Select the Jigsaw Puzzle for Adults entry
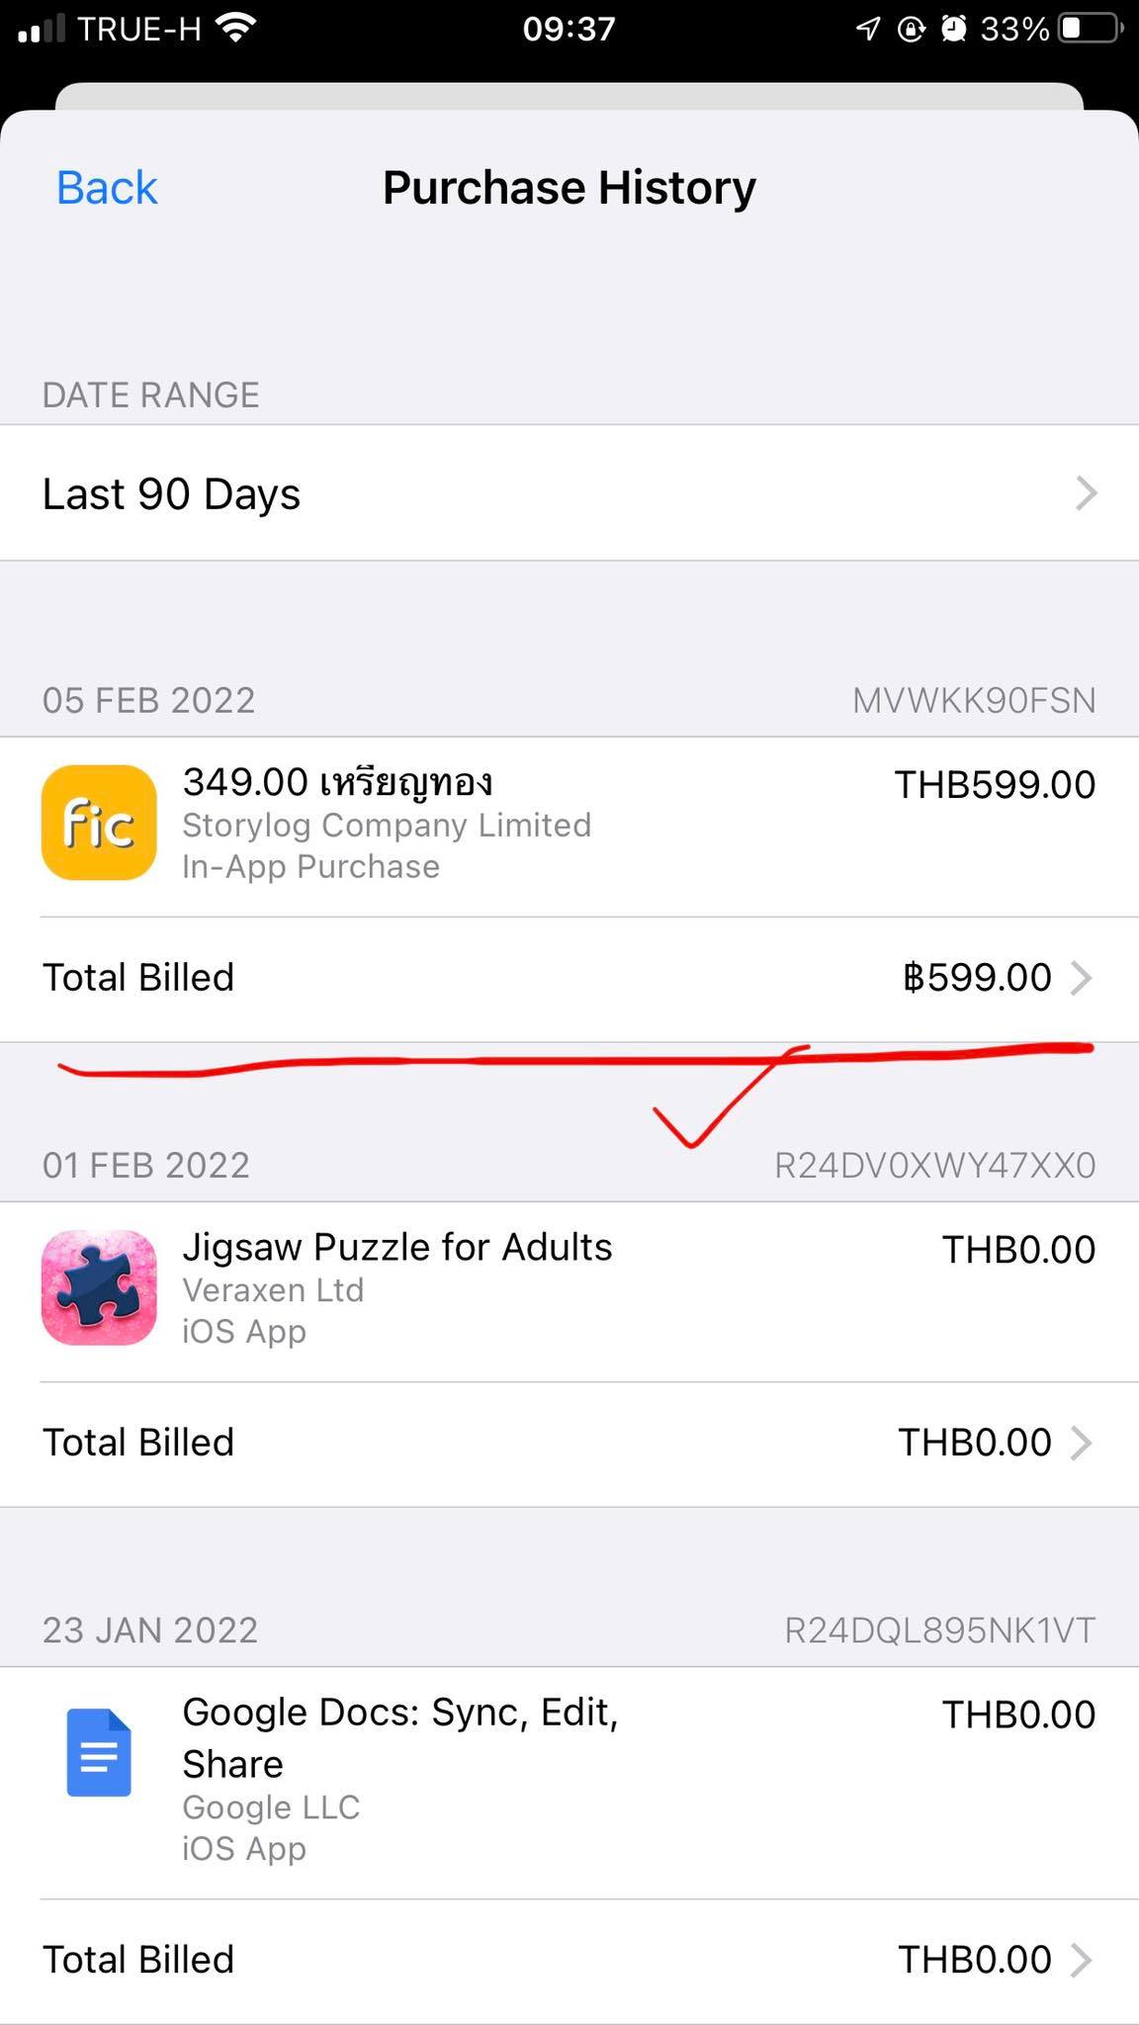Image resolution: width=1139 pixels, height=2025 pixels. coord(569,1291)
